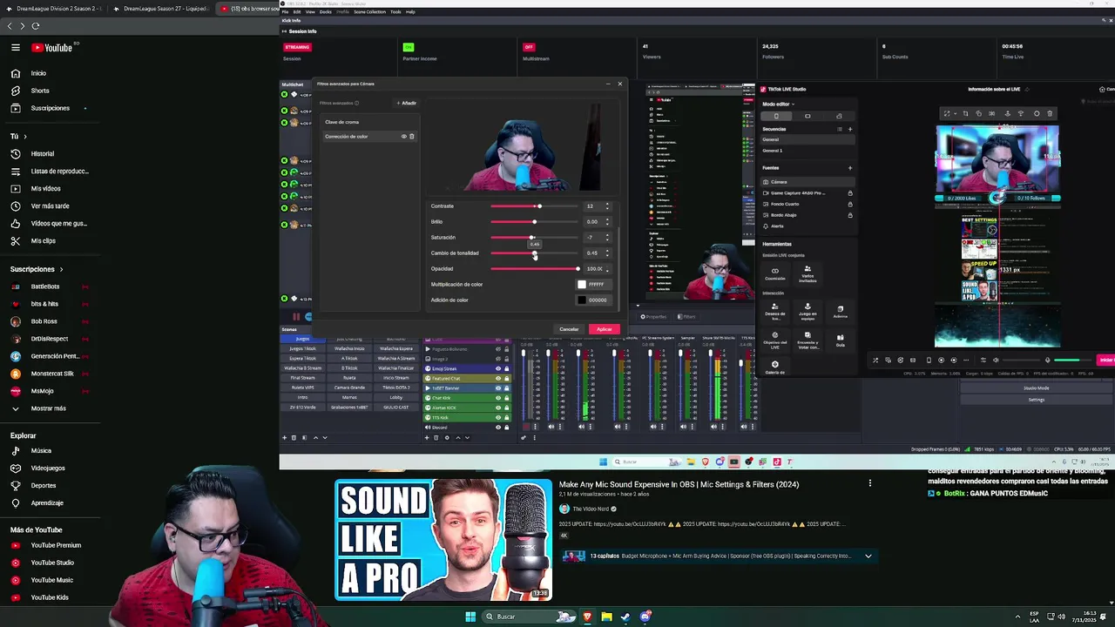Expand Modo editor dropdown

coord(792,104)
